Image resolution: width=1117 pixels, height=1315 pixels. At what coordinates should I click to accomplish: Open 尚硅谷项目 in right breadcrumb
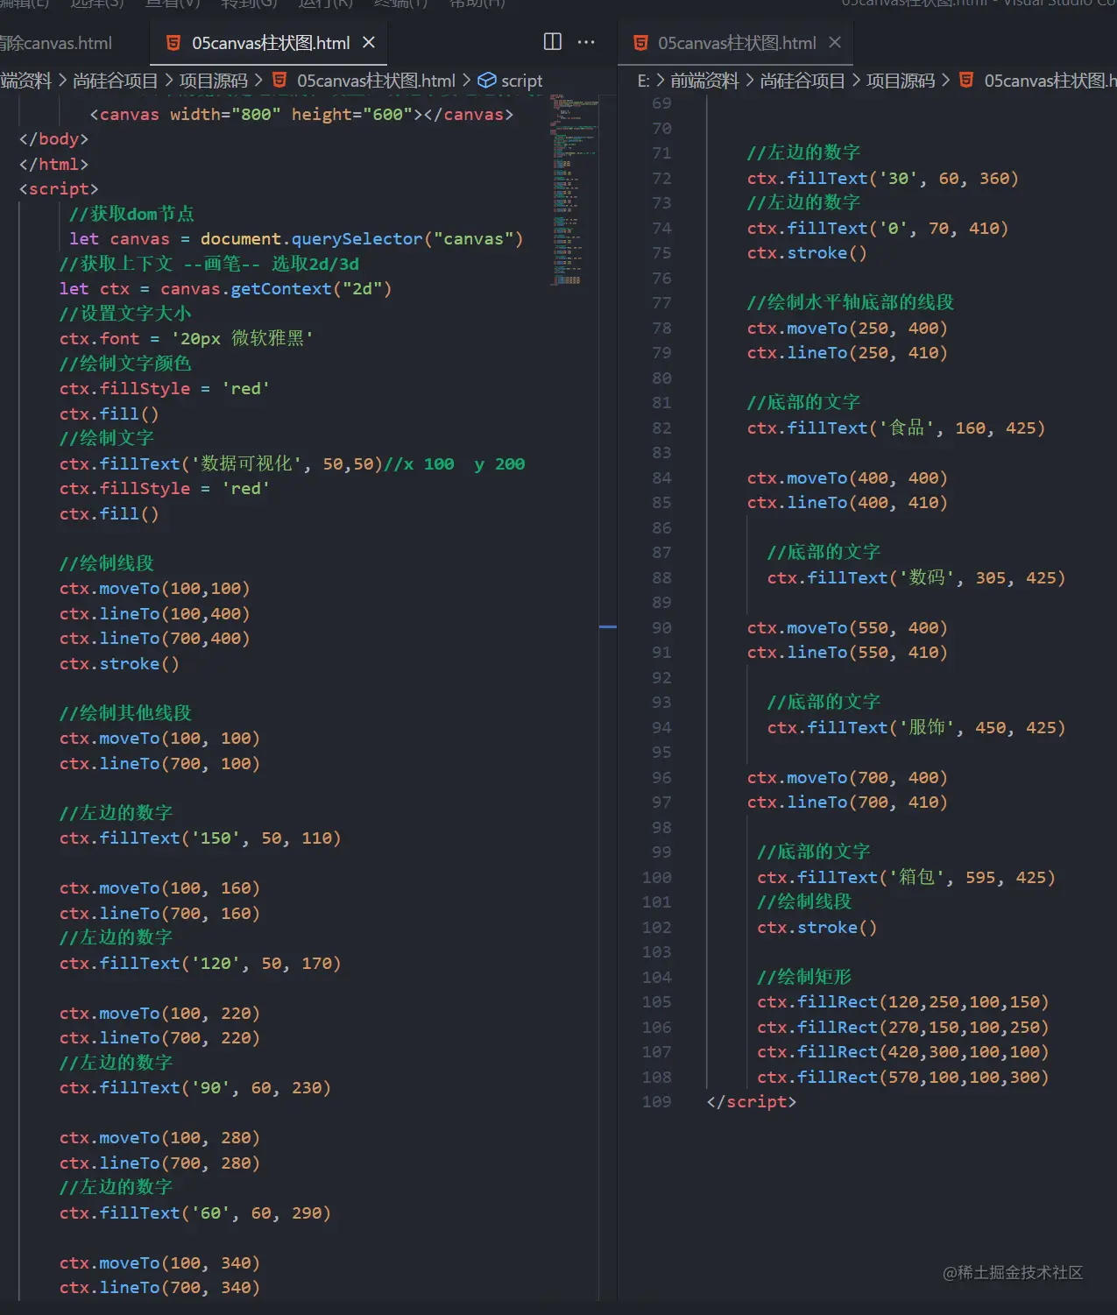click(x=802, y=81)
